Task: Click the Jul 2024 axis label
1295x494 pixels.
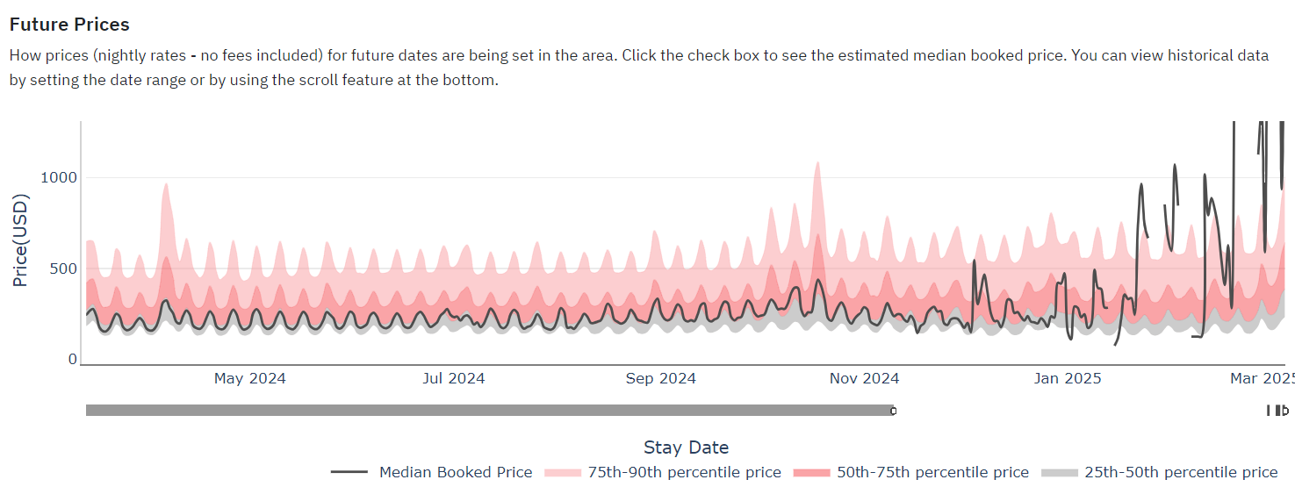Action: pos(454,379)
